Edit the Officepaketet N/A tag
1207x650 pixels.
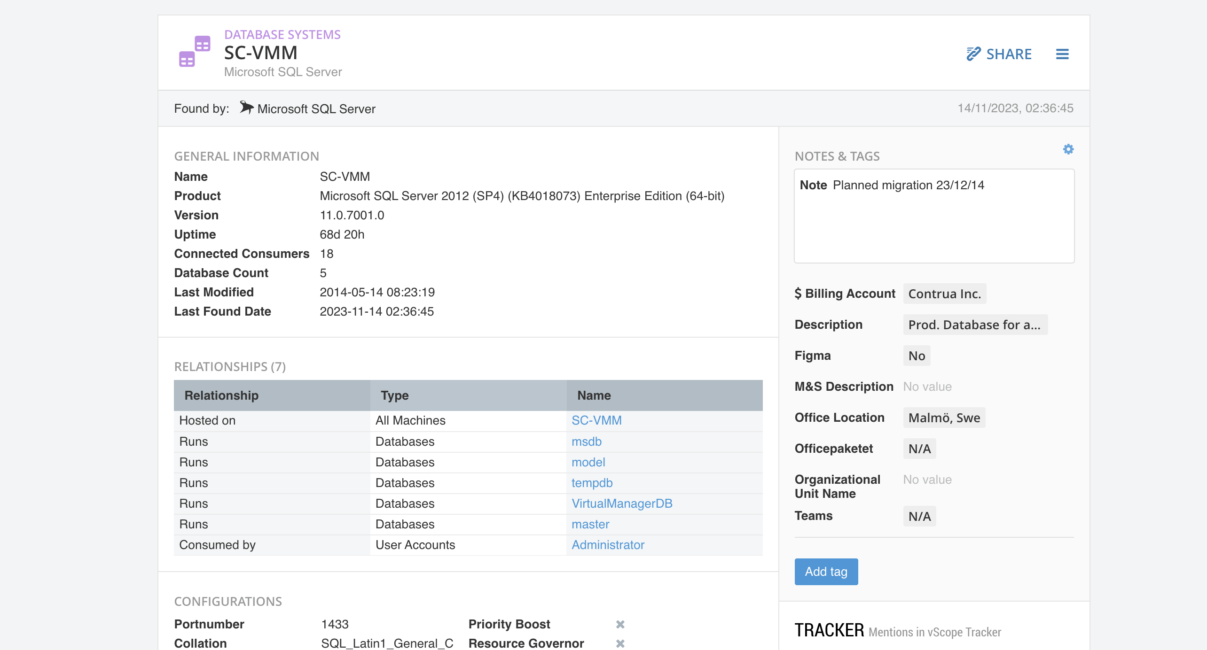[919, 449]
